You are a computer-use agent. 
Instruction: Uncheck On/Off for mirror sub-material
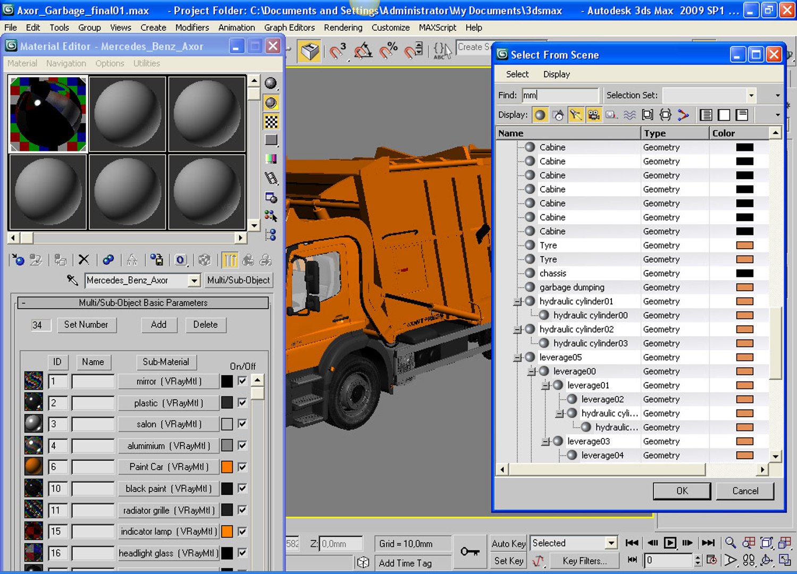point(242,381)
